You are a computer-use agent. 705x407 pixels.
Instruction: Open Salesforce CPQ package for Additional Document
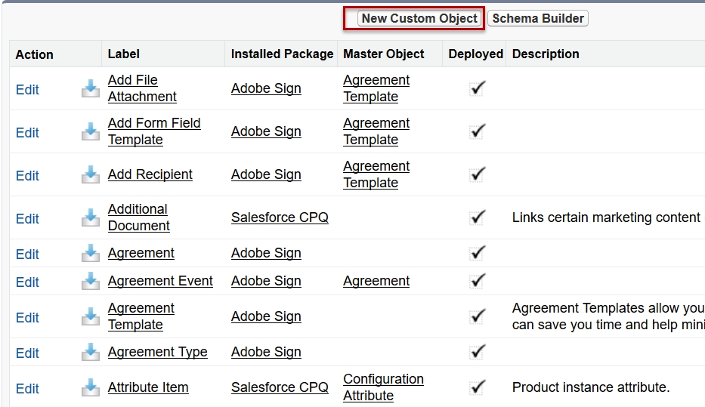click(x=280, y=217)
